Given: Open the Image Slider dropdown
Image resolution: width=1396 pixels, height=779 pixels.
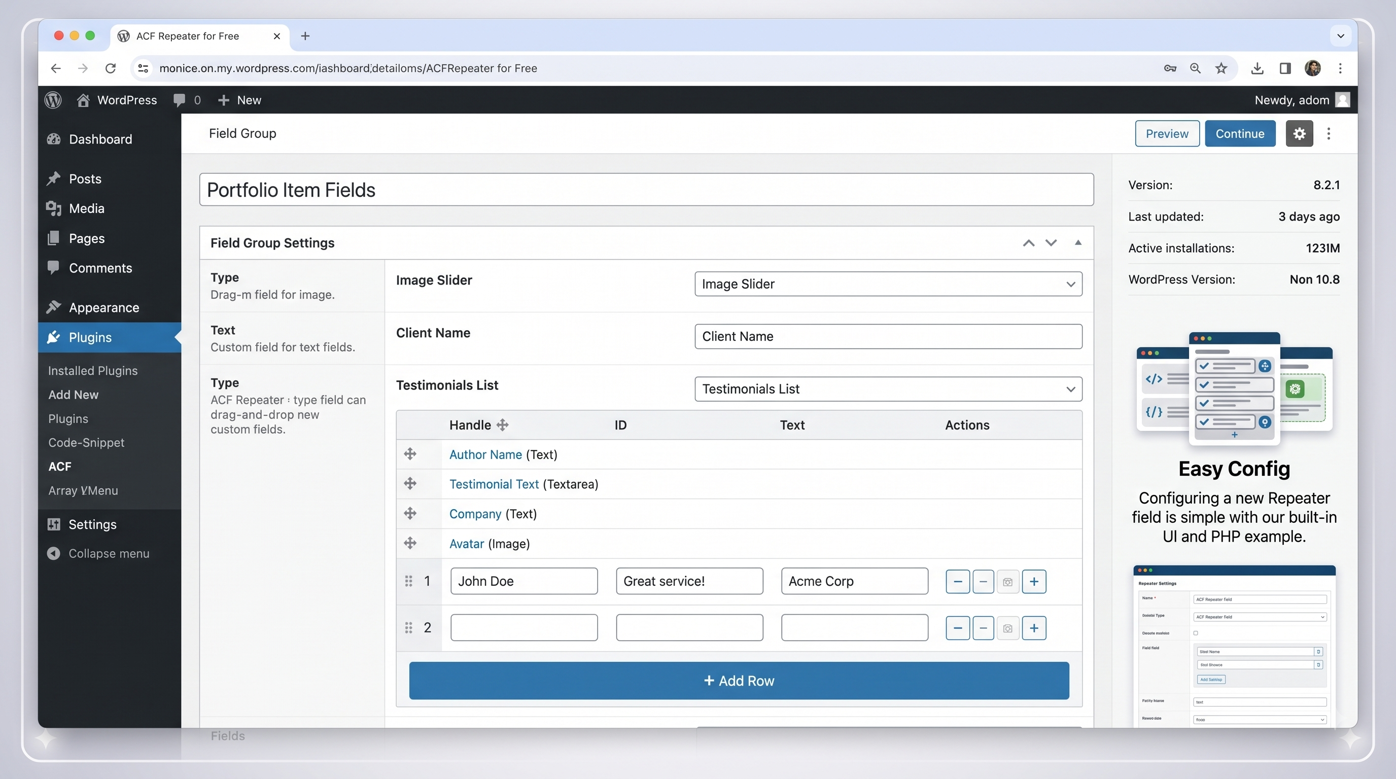Looking at the screenshot, I should (x=888, y=284).
